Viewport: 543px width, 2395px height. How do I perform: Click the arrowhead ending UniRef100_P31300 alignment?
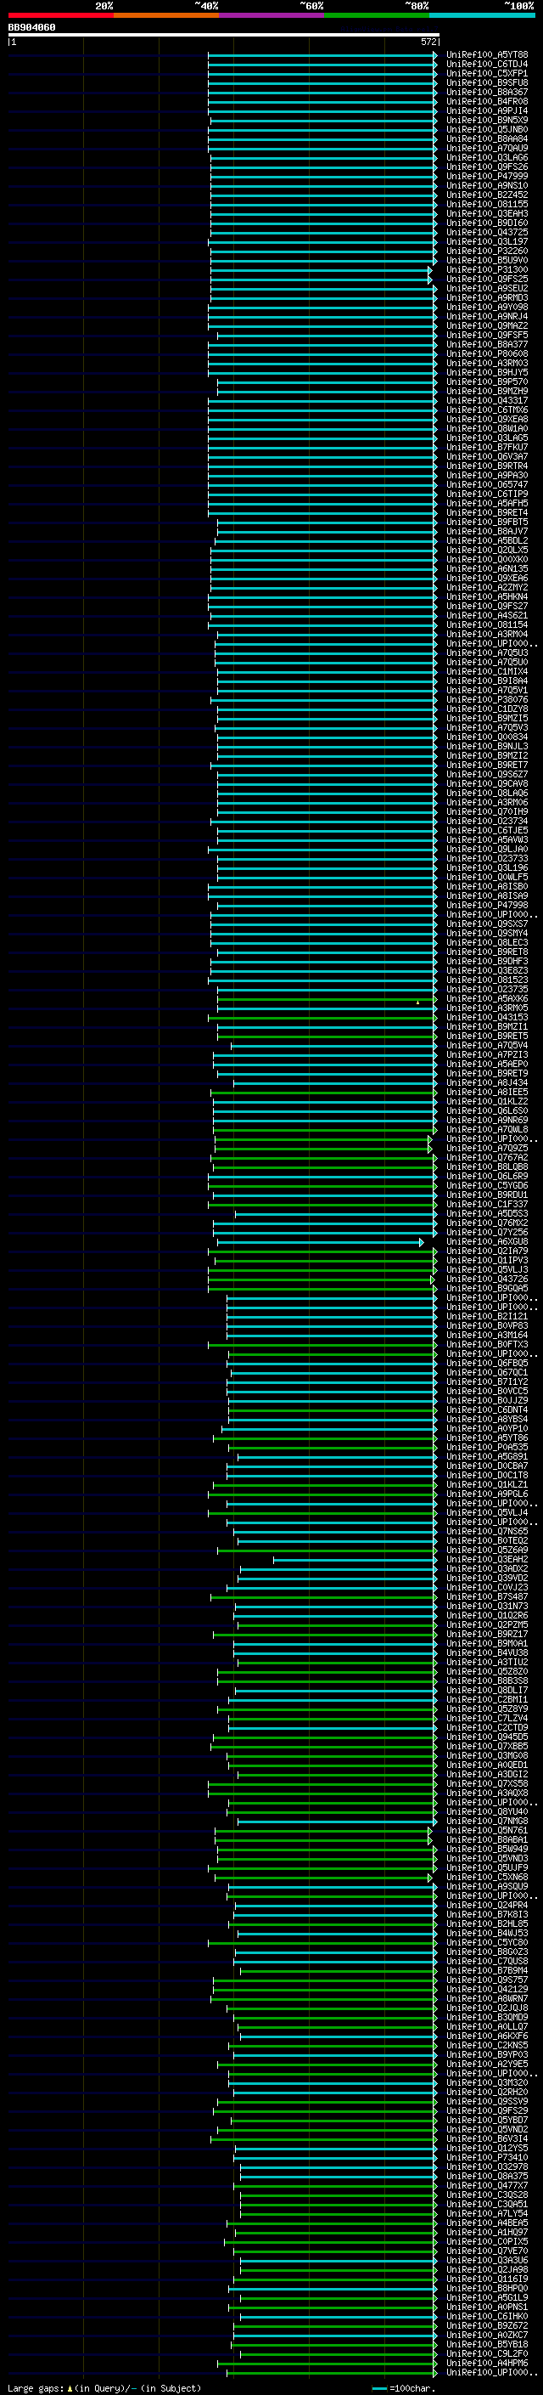430,269
